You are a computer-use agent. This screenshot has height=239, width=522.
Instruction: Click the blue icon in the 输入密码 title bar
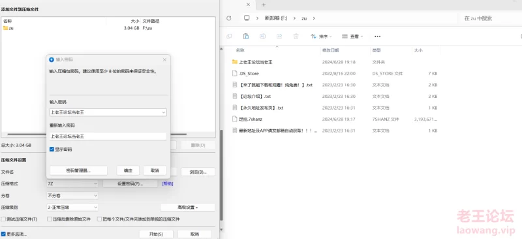[52, 59]
